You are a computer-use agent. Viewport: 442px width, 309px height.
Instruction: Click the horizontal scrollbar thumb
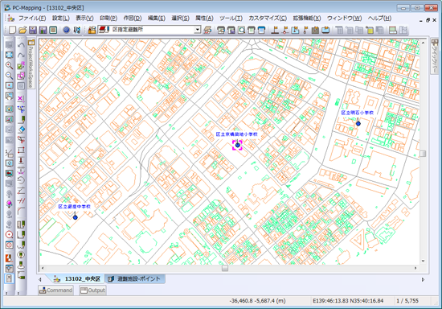tap(225, 268)
